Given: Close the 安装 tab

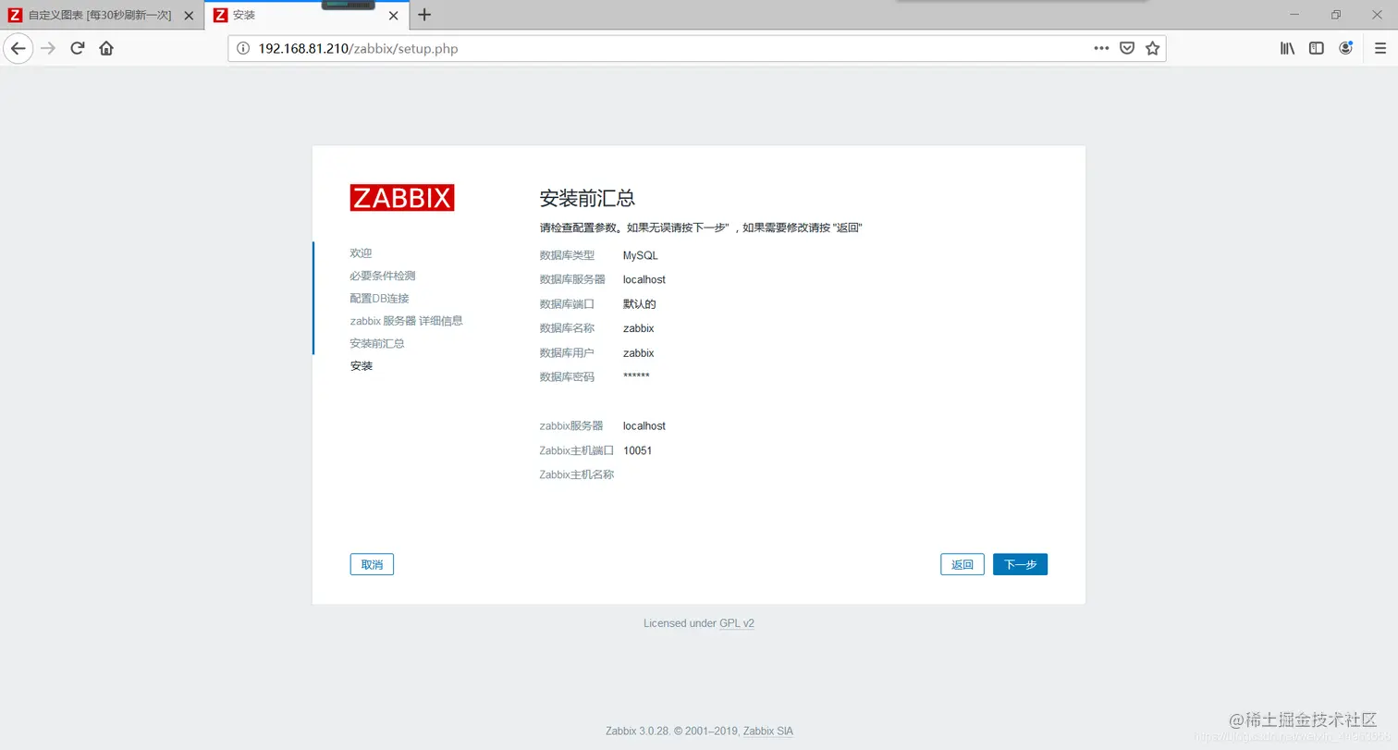Looking at the screenshot, I should point(394,16).
